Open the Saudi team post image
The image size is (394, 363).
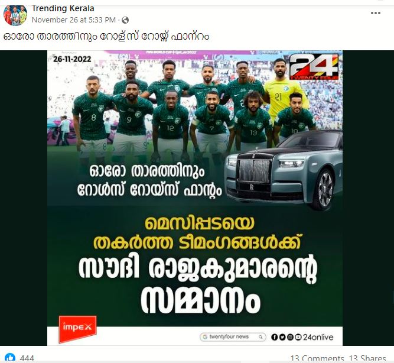pos(195,198)
